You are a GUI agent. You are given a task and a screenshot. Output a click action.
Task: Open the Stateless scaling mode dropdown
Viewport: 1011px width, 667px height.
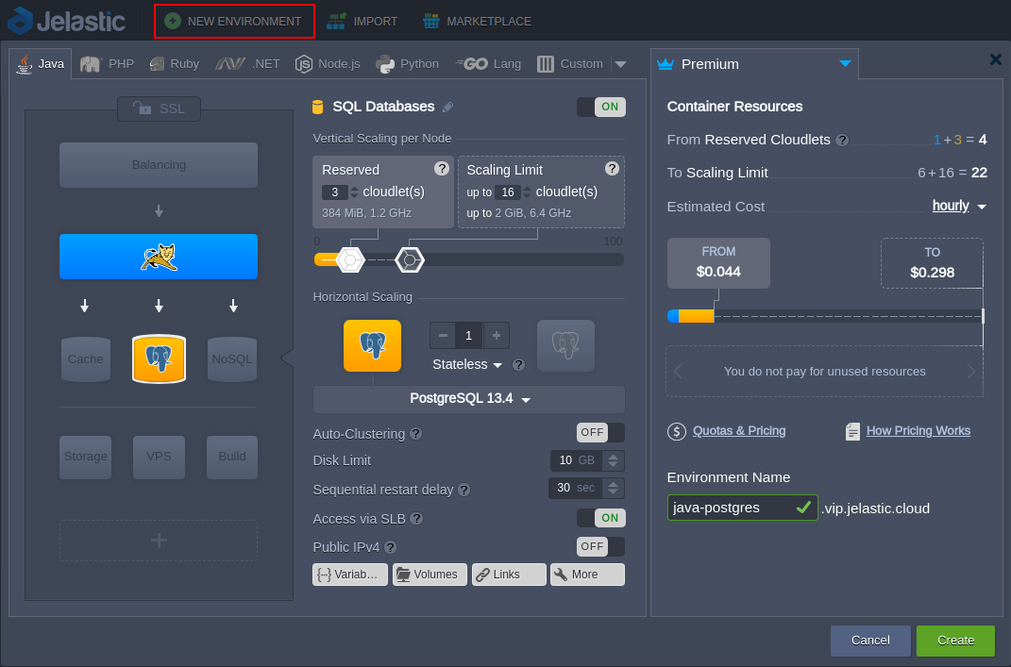(467, 365)
